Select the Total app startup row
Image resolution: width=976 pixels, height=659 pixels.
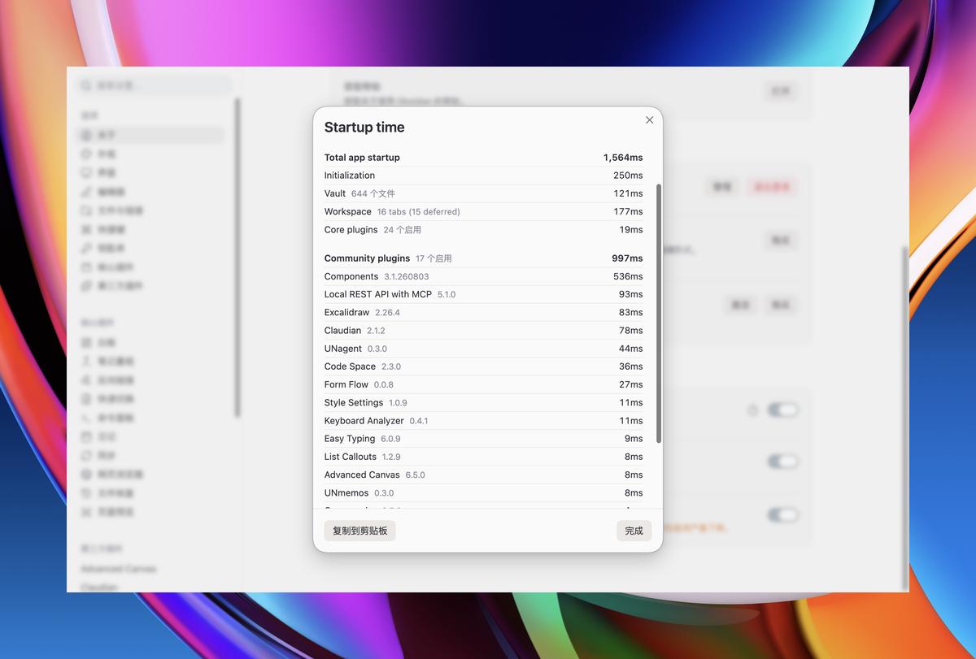pyautogui.click(x=483, y=158)
